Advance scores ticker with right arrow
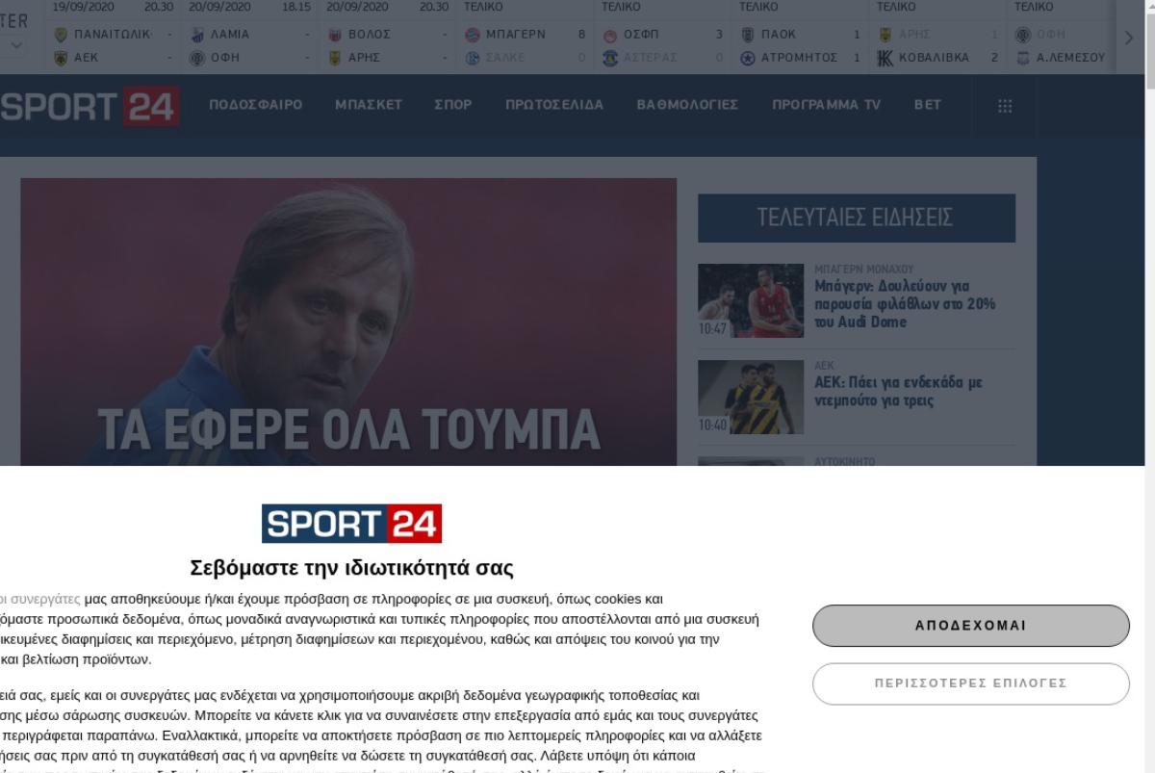The height and width of the screenshot is (773, 1155). click(1129, 38)
